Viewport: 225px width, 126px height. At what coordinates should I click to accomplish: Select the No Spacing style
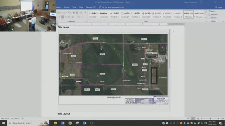(x=199, y=15)
